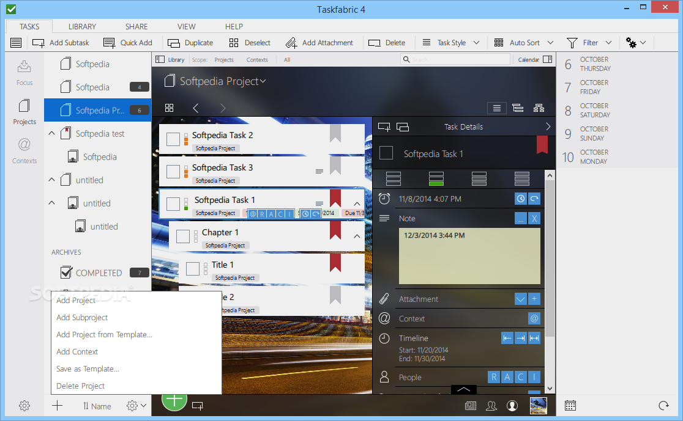683x421 pixels.
Task: Check off Softpedia Task 1 in list
Action: tap(173, 203)
